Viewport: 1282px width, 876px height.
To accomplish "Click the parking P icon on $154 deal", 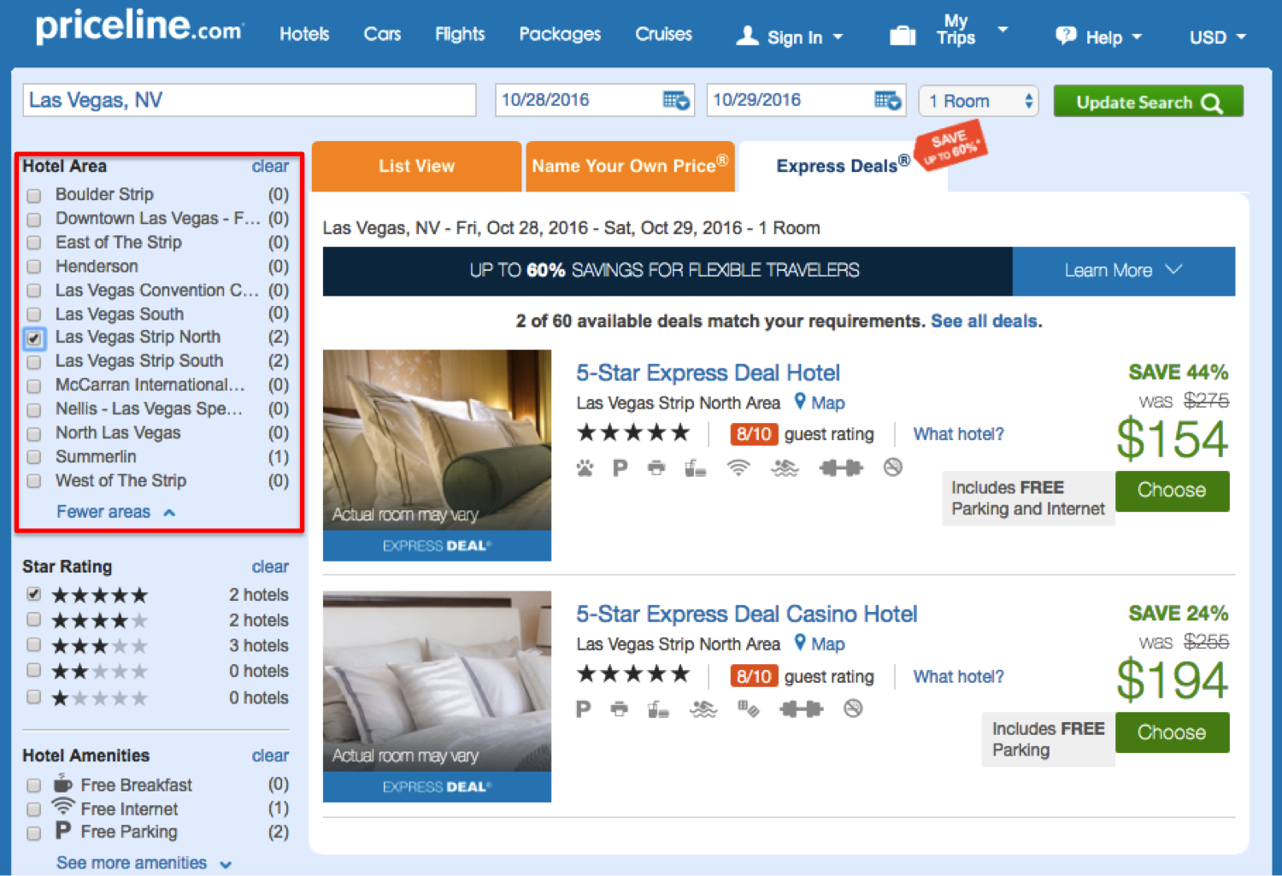I will 620,467.
